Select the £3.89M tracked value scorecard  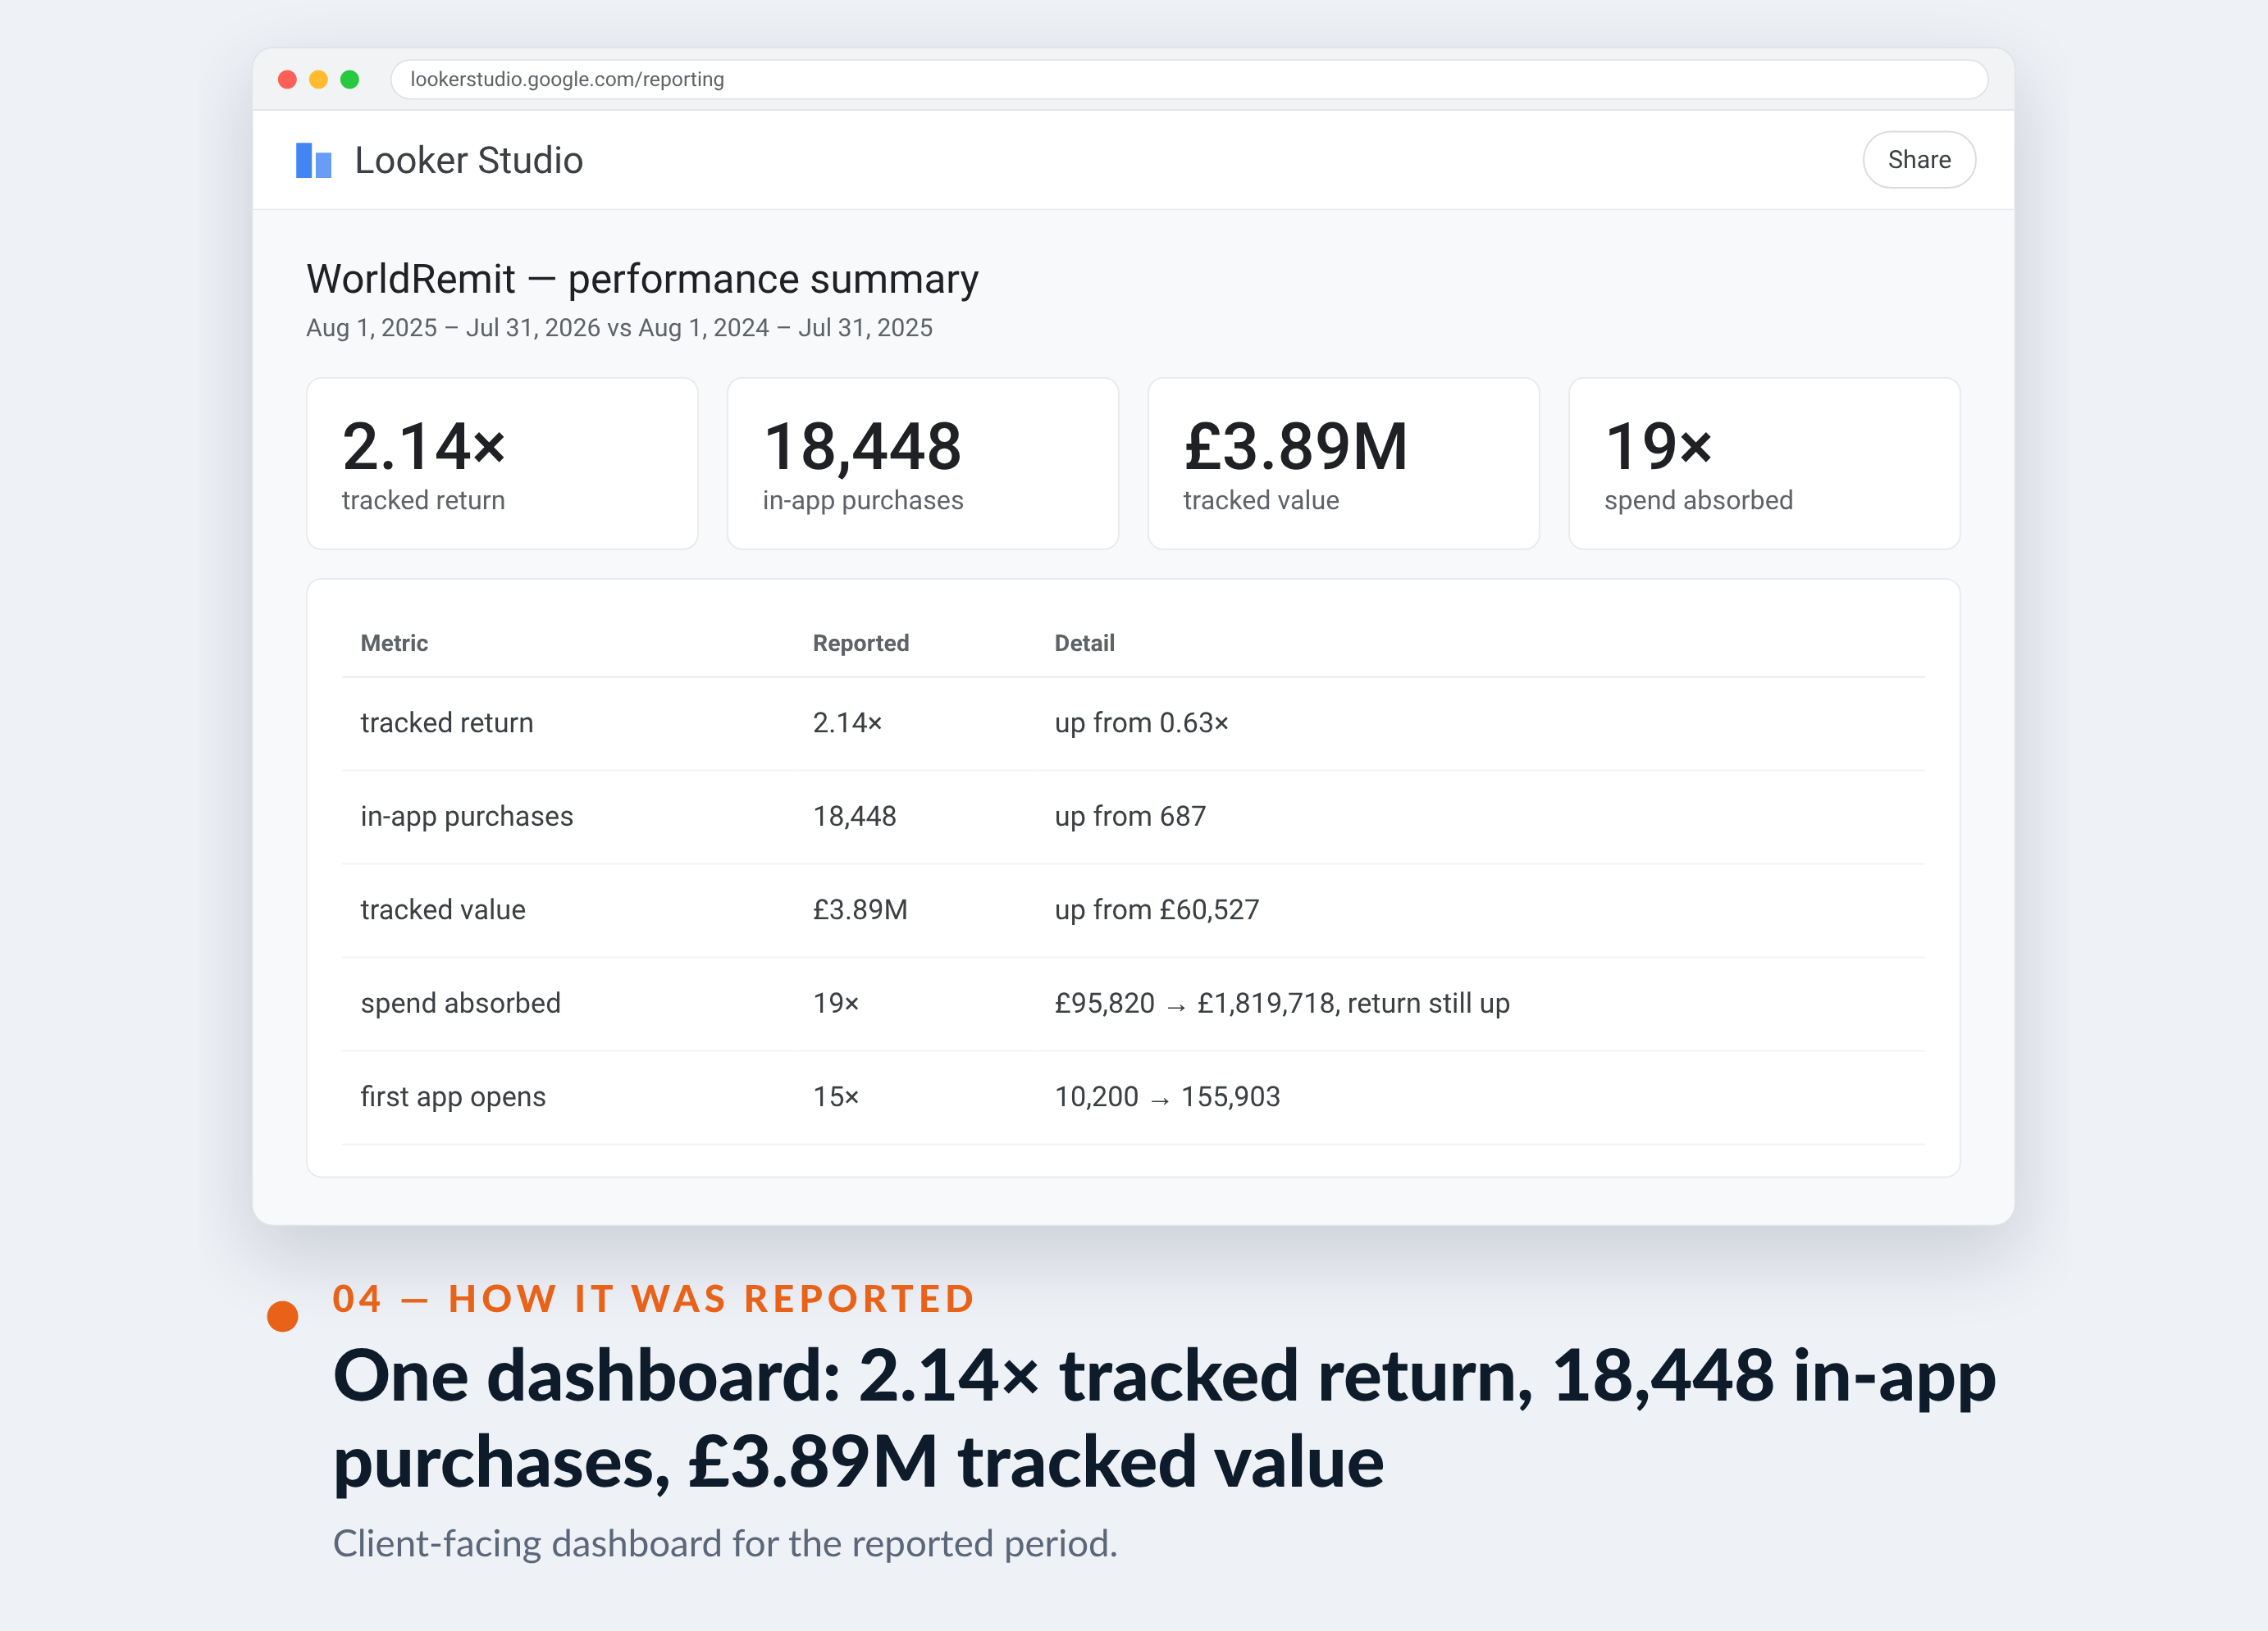click(1343, 463)
